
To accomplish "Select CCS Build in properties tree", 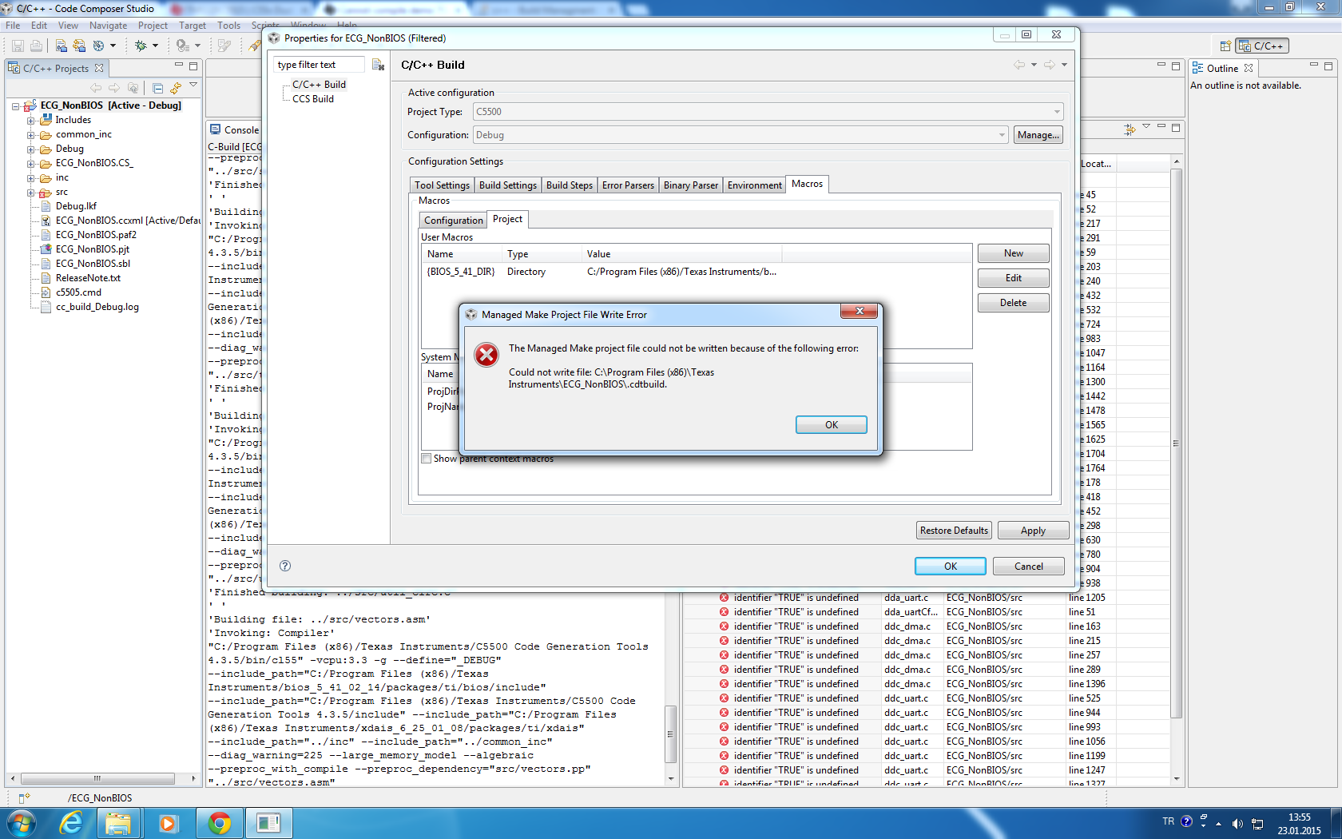I will click(312, 99).
